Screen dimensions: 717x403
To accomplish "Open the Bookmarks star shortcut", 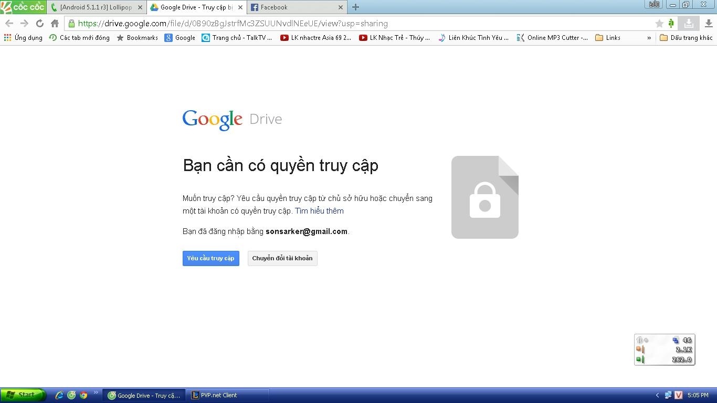I will coord(137,38).
